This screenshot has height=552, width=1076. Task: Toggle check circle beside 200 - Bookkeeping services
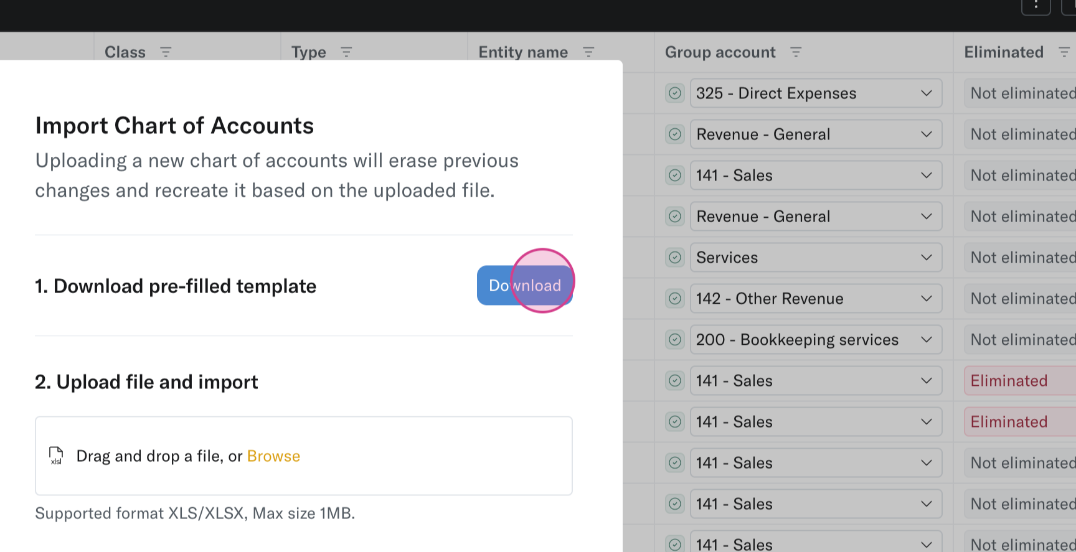coord(674,340)
